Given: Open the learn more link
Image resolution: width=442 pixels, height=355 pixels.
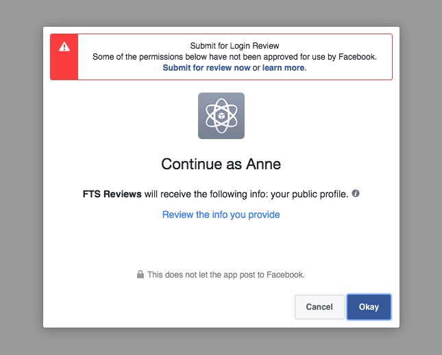Looking at the screenshot, I should coord(283,68).
